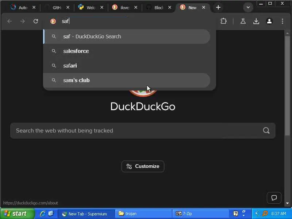Click the 8:37 AM clock
This screenshot has width=292, height=219.
278,214
